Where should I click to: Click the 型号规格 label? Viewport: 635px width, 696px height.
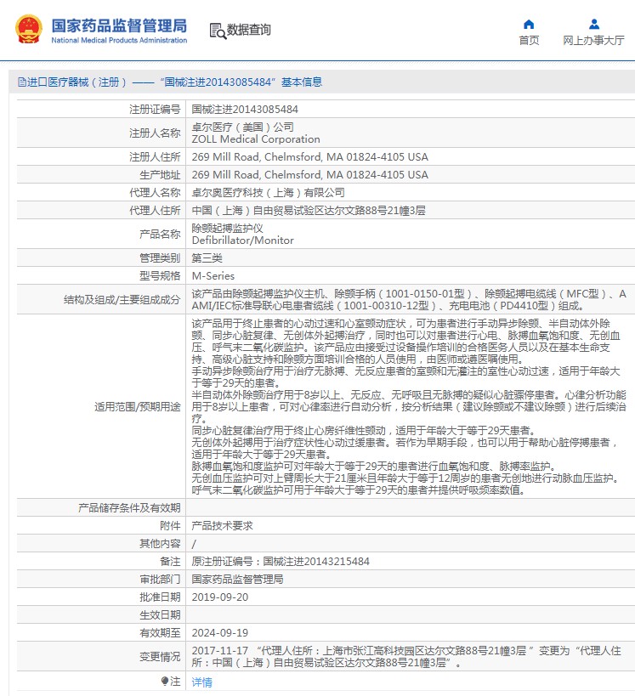coord(160,275)
